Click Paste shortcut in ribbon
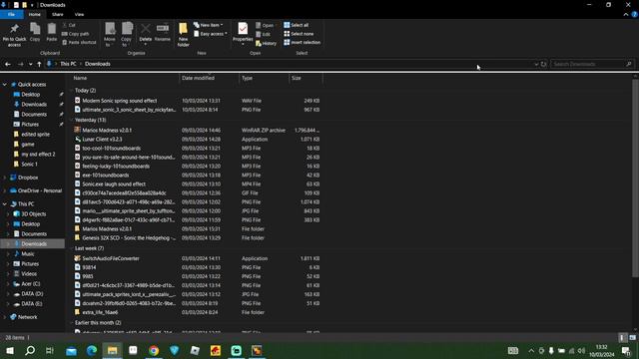The height and width of the screenshot is (359, 639). (x=80, y=42)
